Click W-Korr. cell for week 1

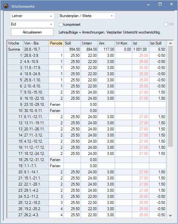click(123, 56)
